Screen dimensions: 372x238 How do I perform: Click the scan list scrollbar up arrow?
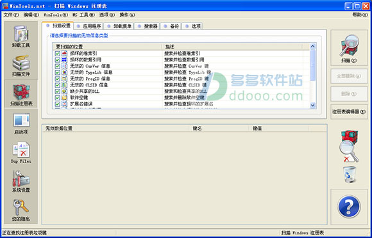(313, 46)
